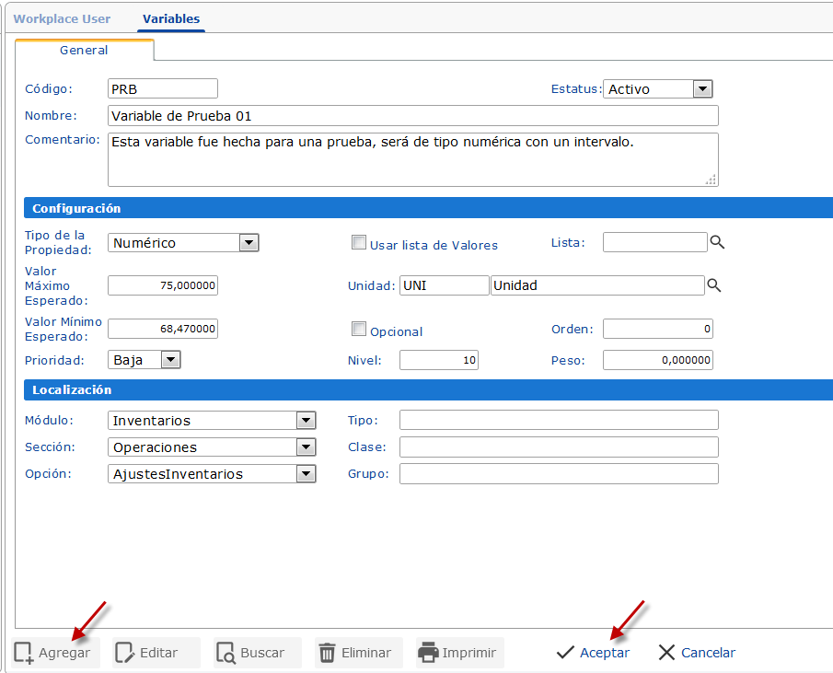The width and height of the screenshot is (833, 673).
Task: Click the Imprimir printer icon
Action: click(x=428, y=653)
